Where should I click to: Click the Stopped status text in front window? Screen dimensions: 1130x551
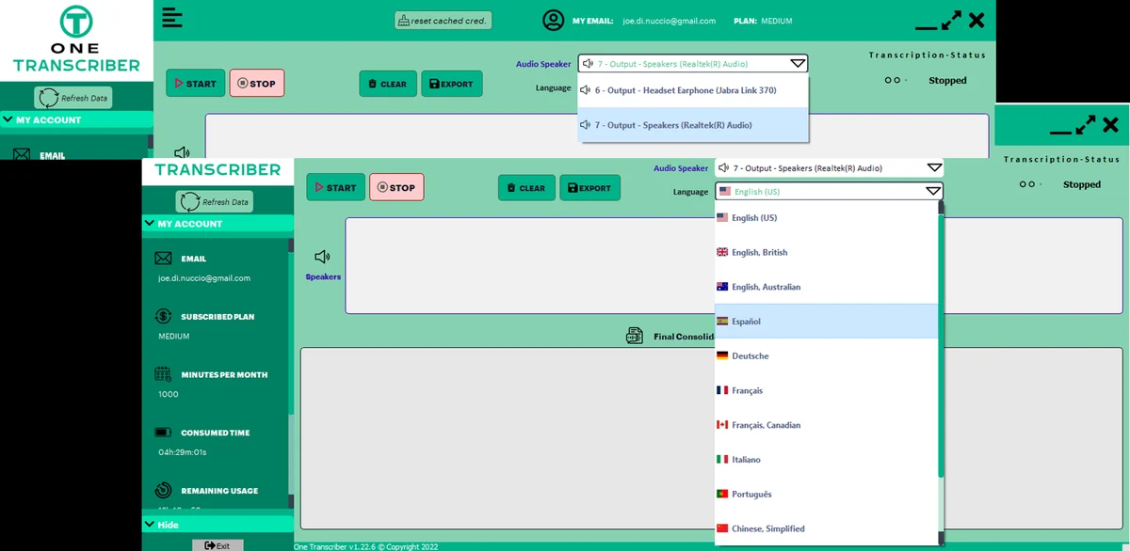click(1081, 184)
